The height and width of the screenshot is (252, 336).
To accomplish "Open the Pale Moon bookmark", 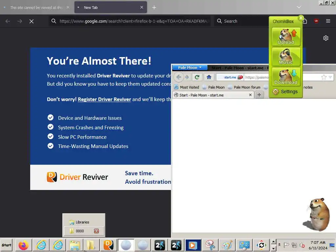I will point(213,87).
